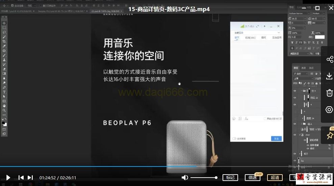Switch to the Channels tab in layers panel

[304, 68]
